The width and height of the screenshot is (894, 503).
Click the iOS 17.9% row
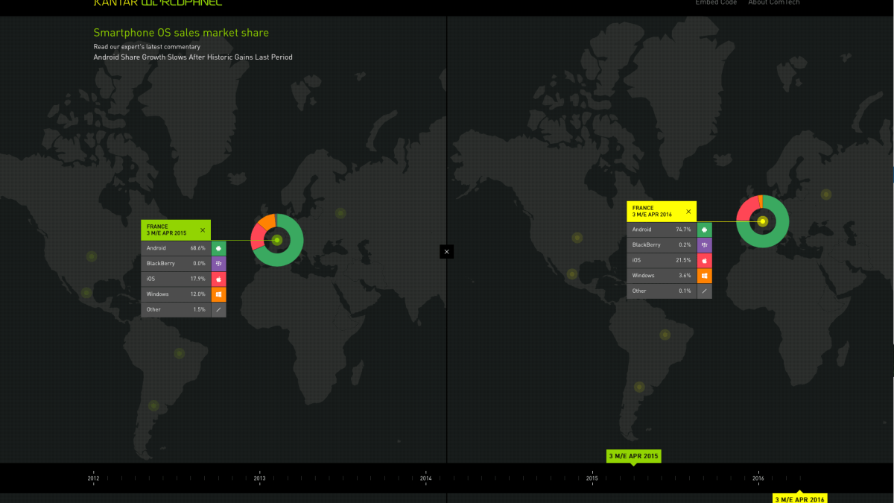tap(183, 279)
